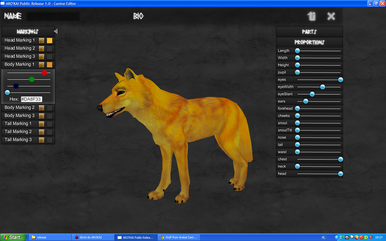Open the Head Marking 2 pattern icon
This screenshot has height=241, width=386.
click(x=41, y=48)
